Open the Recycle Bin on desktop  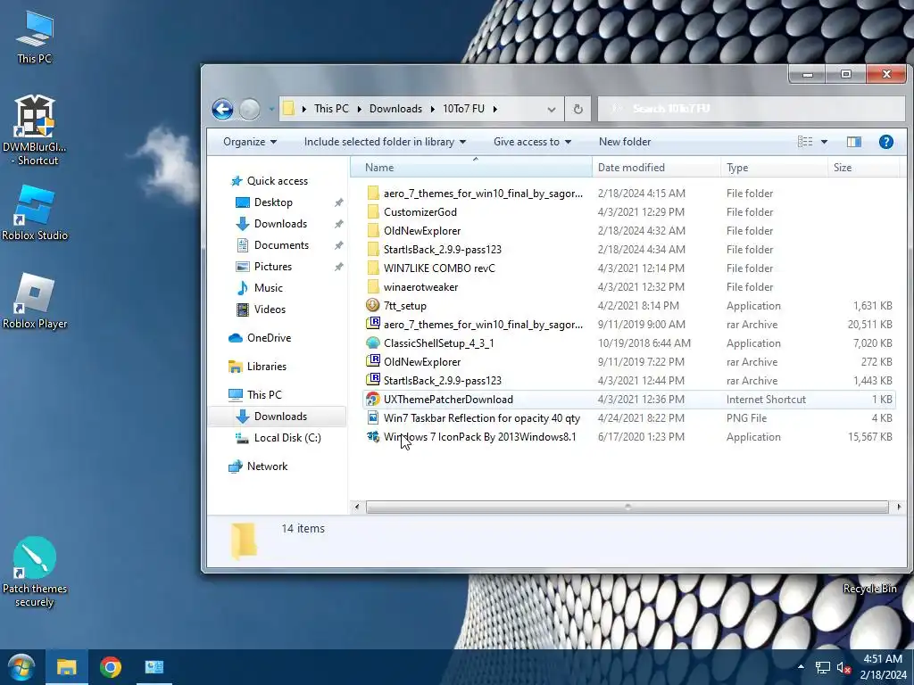click(869, 589)
